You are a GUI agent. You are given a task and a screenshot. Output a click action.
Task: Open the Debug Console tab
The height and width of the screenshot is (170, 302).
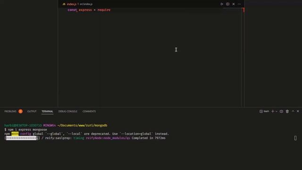pos(68,111)
